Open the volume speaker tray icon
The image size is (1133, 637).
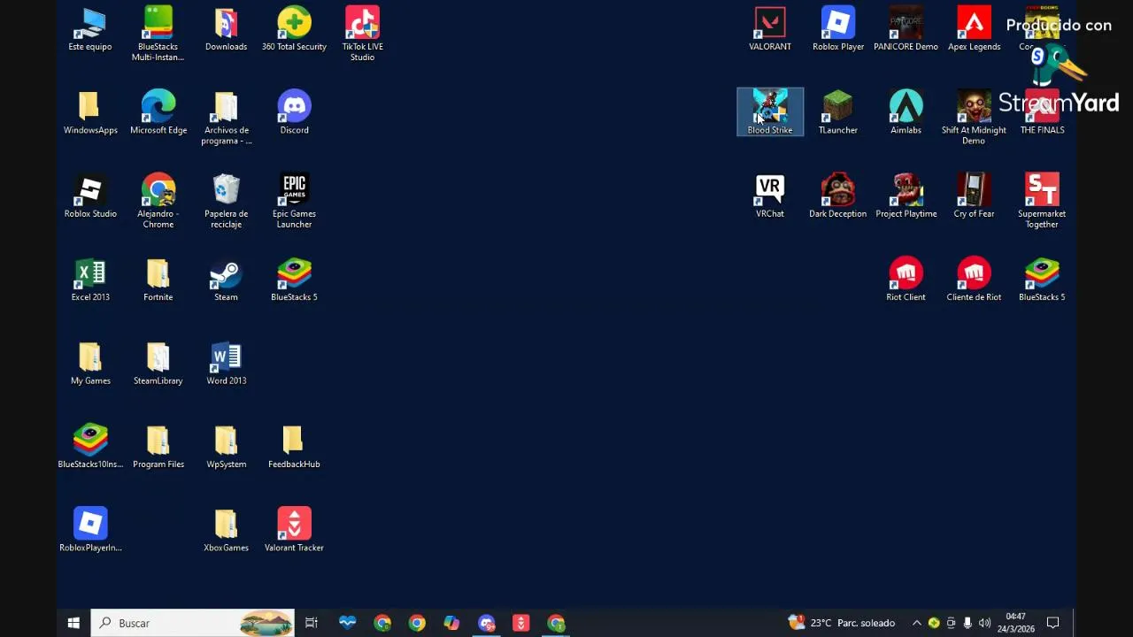point(984,623)
